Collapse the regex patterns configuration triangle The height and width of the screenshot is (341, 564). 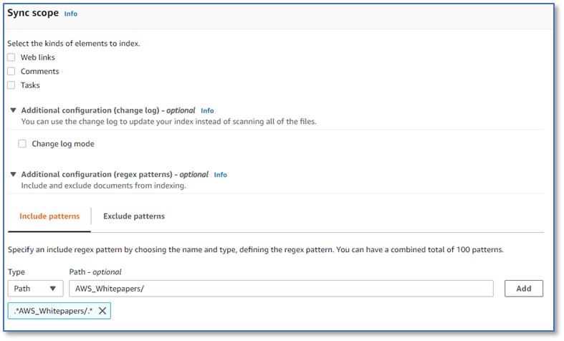[14, 174]
